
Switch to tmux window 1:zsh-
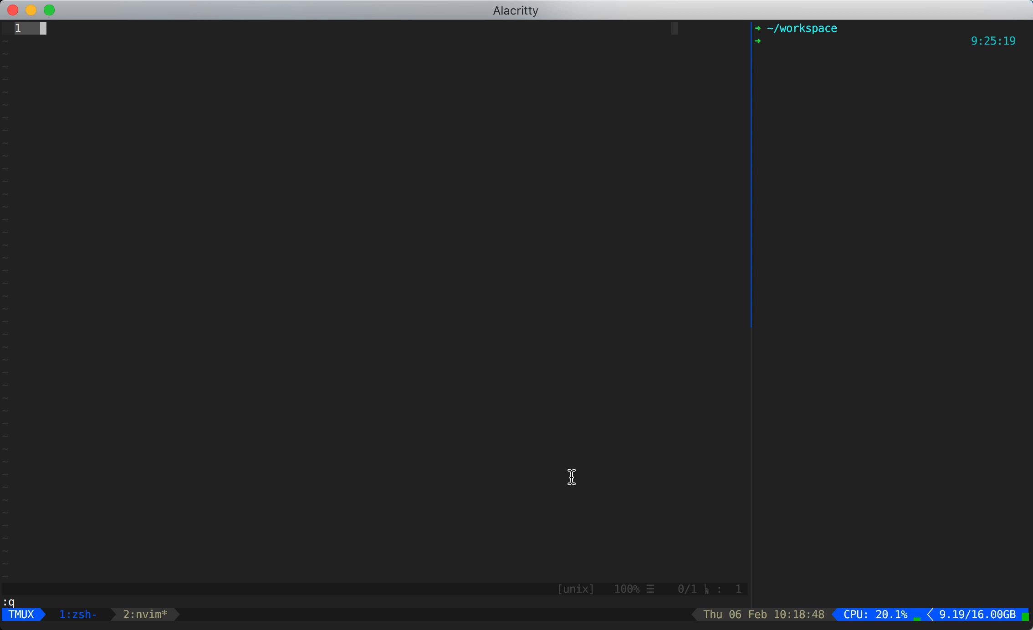(x=78, y=615)
